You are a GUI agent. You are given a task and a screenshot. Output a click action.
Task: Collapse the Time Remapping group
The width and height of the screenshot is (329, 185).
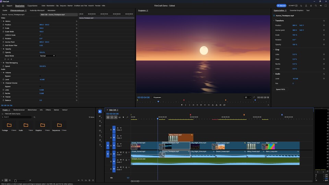pos(1,63)
